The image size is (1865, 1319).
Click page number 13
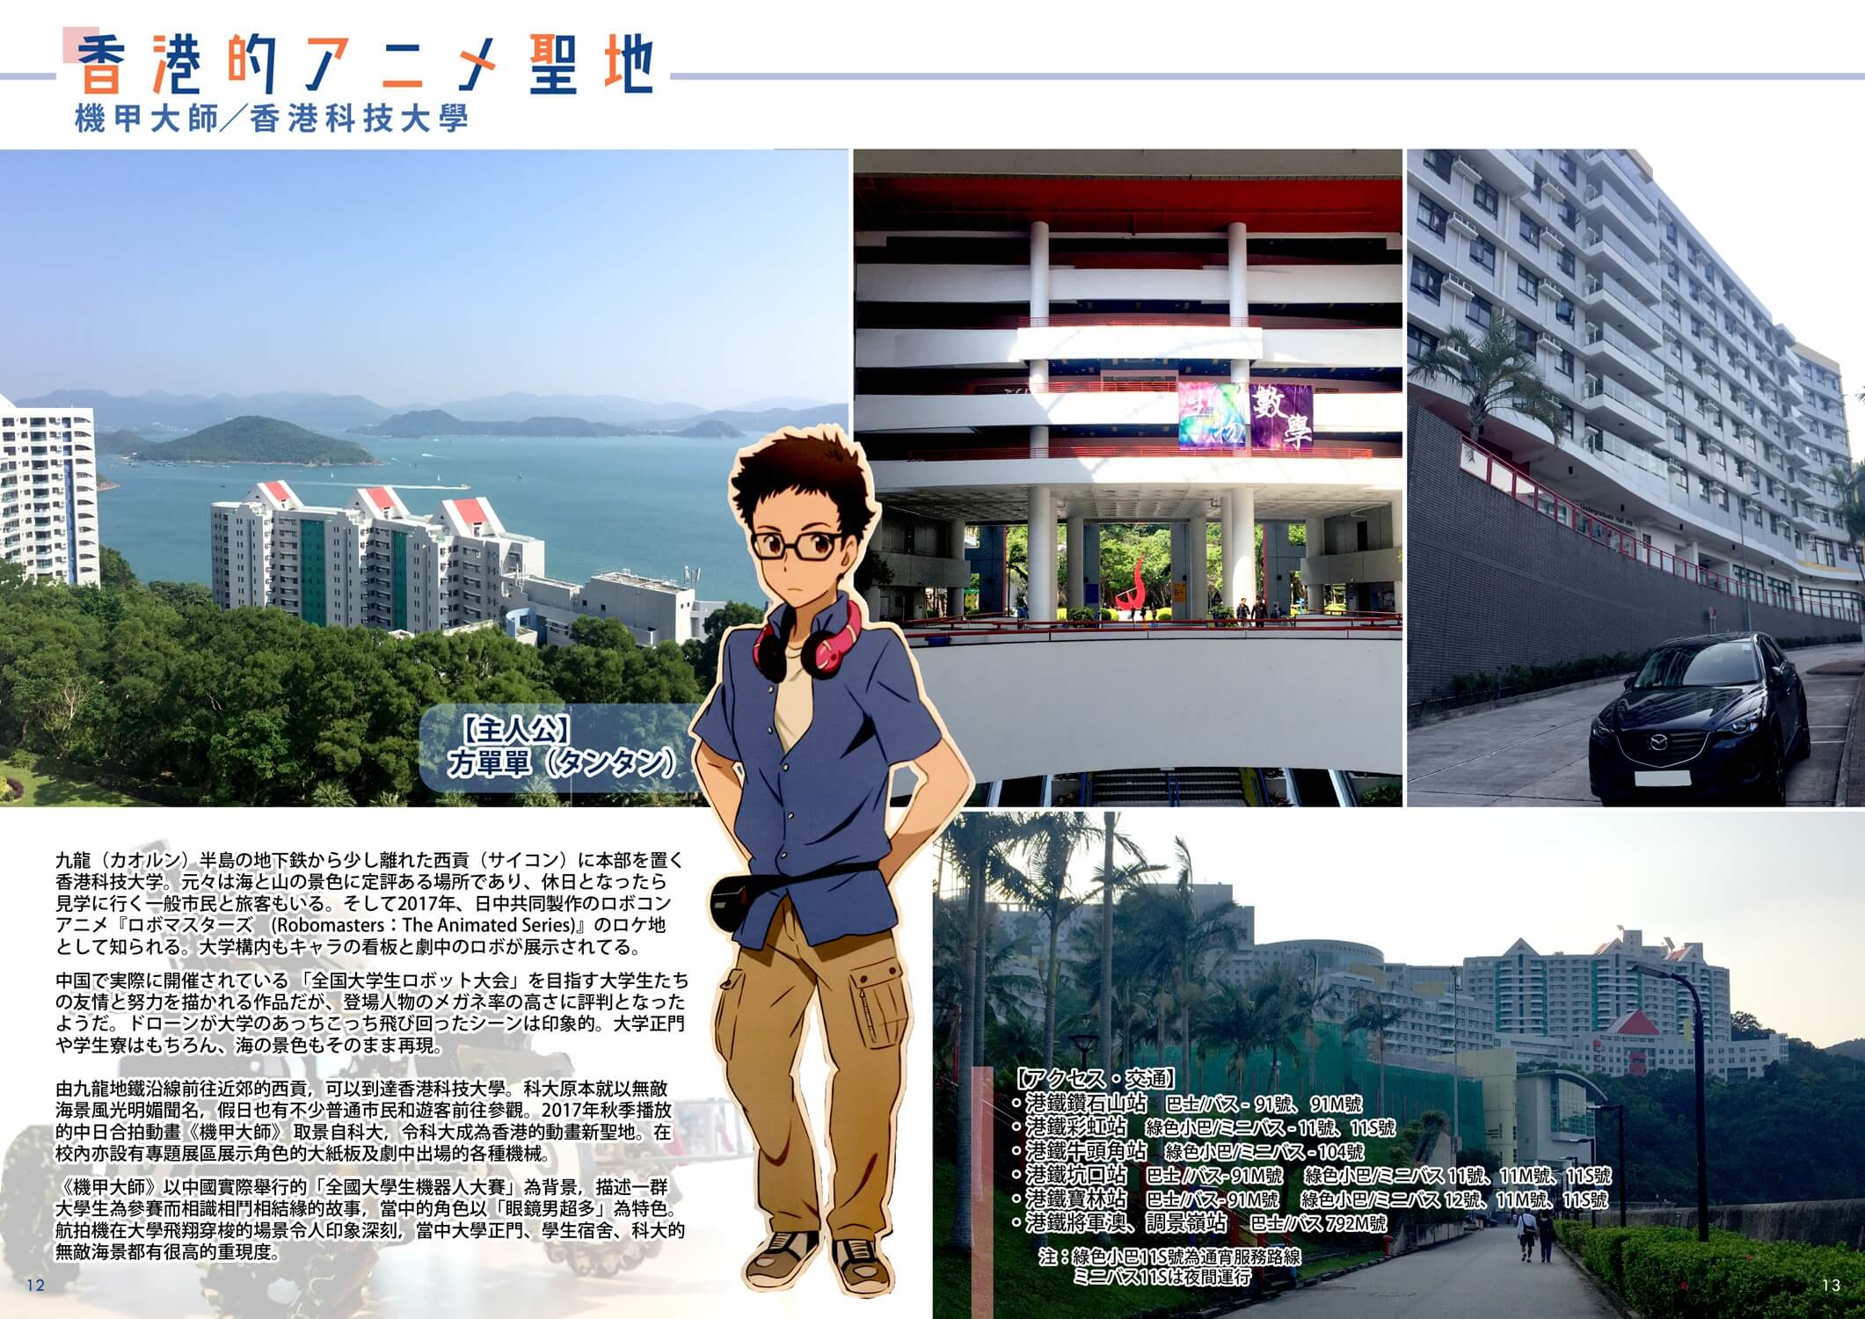coord(1831,1286)
